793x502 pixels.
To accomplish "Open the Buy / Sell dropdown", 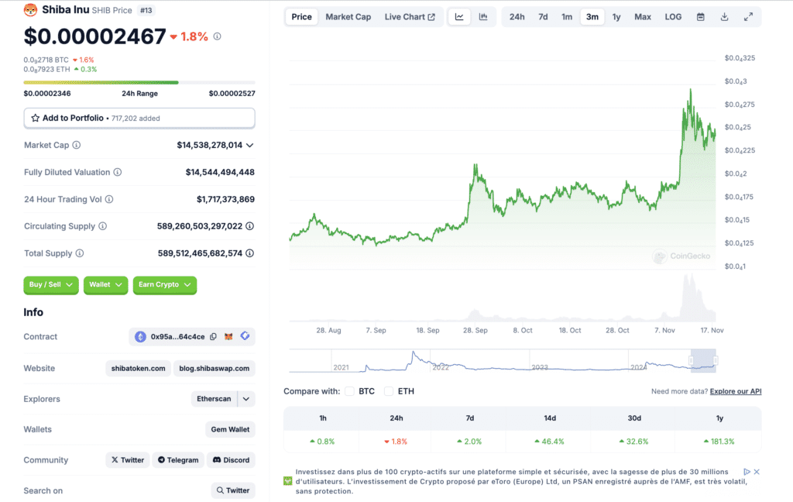I will click(x=51, y=285).
